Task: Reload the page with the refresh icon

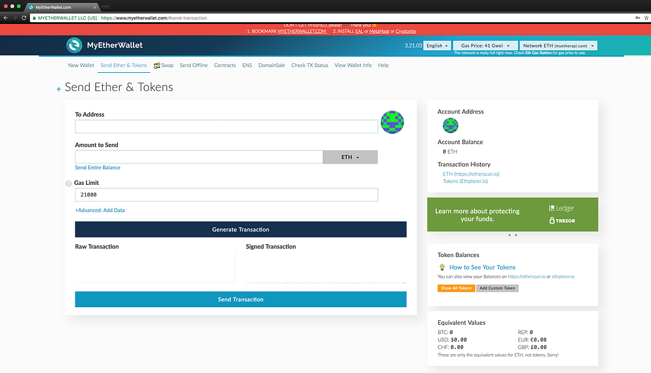Action: pyautogui.click(x=24, y=18)
